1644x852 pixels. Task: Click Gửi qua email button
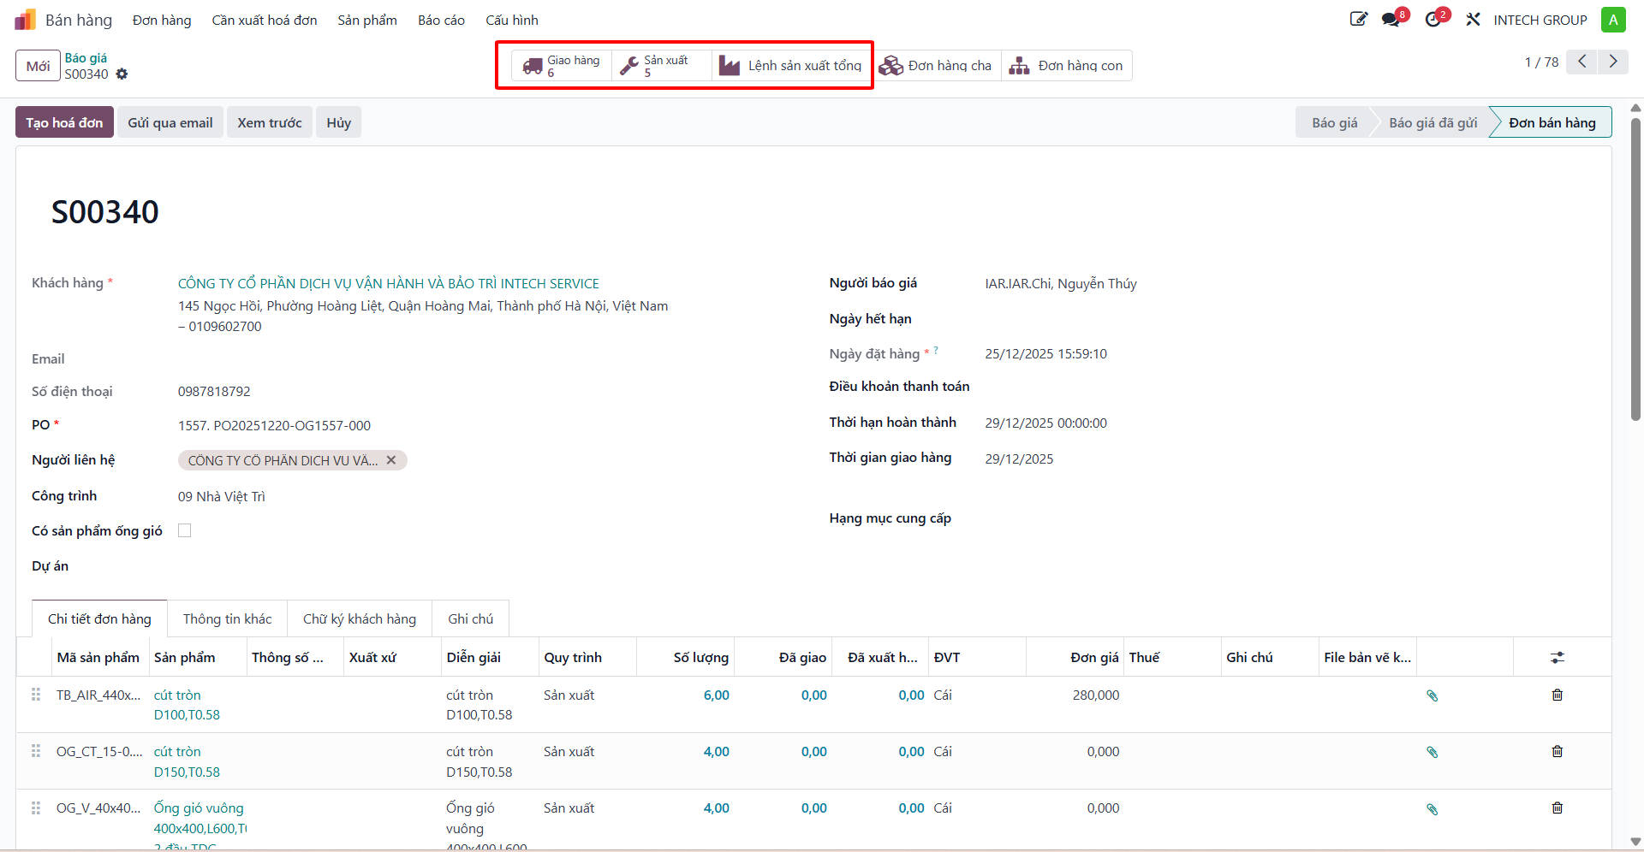pos(170,122)
